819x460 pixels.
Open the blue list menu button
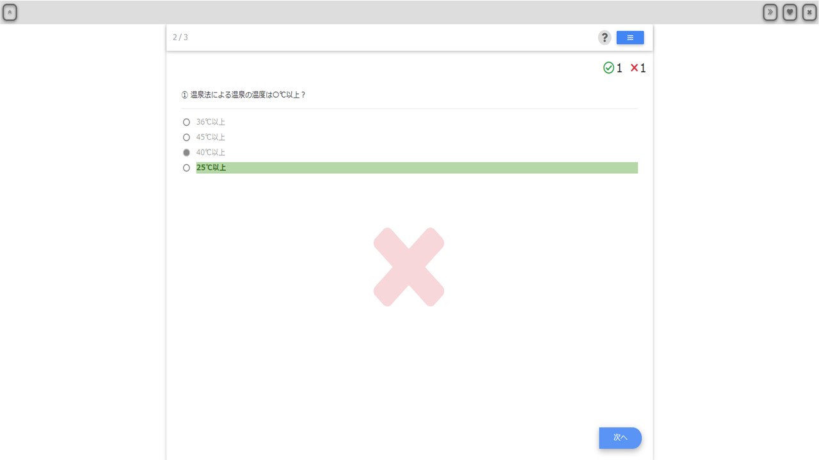[630, 38]
